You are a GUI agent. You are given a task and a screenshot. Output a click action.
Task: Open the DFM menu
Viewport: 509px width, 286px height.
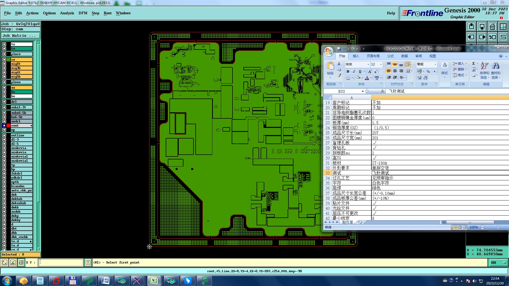[83, 13]
